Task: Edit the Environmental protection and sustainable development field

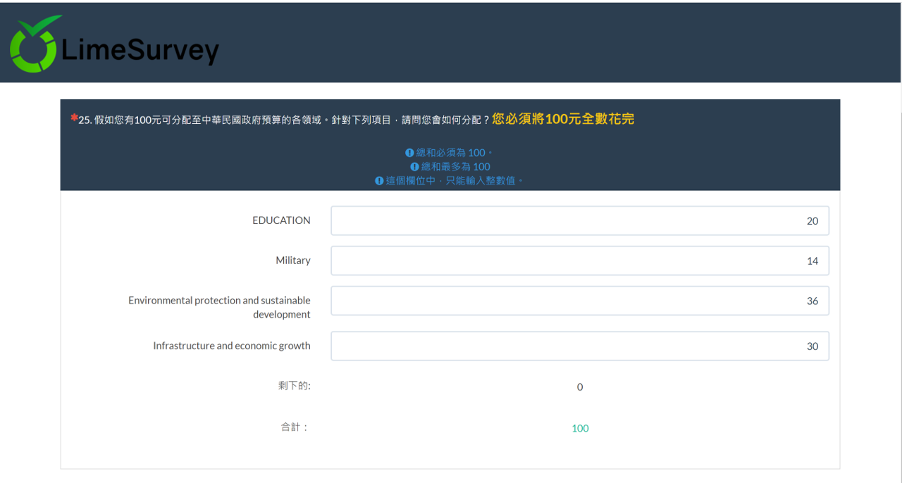Action: 579,301
